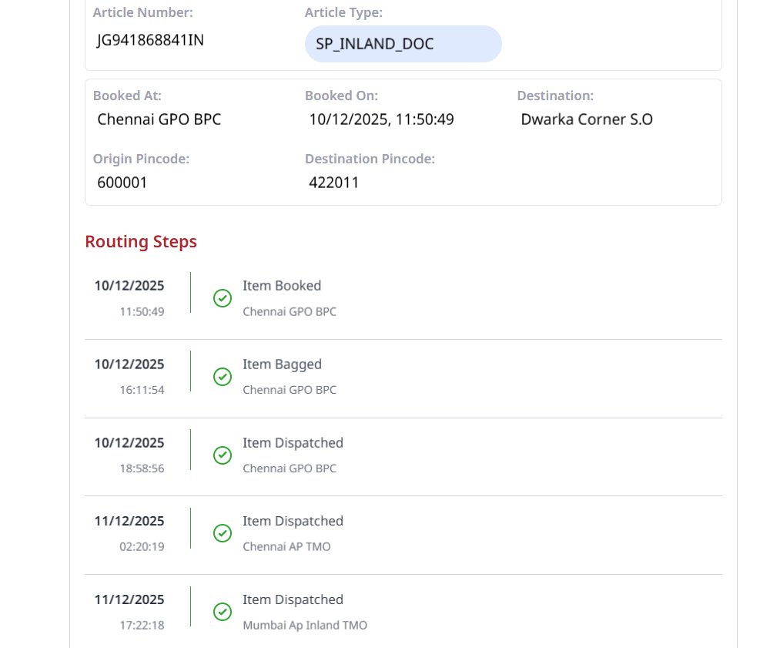Select the time 18:58:56

tap(142, 468)
